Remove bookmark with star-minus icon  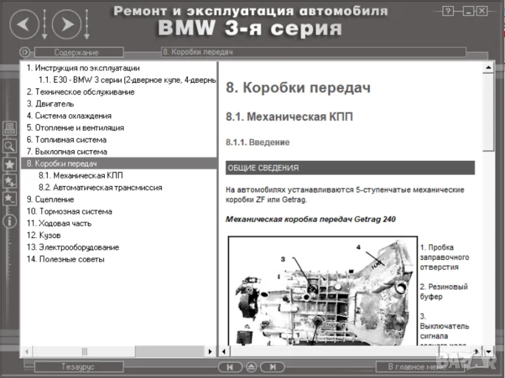(x=9, y=199)
